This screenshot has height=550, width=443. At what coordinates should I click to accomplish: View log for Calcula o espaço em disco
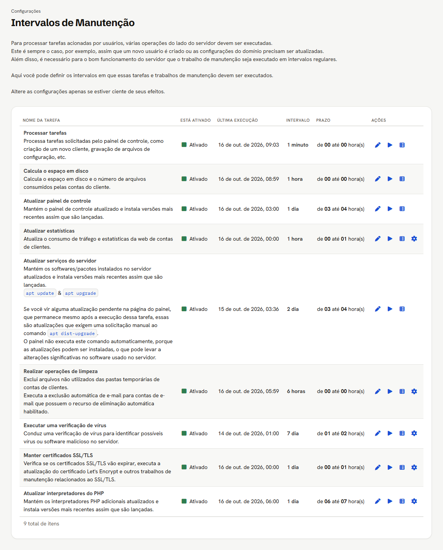[402, 179]
